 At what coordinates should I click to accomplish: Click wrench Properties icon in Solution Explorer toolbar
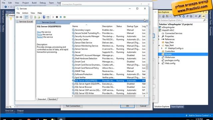pyautogui.click(x=200, y=16)
